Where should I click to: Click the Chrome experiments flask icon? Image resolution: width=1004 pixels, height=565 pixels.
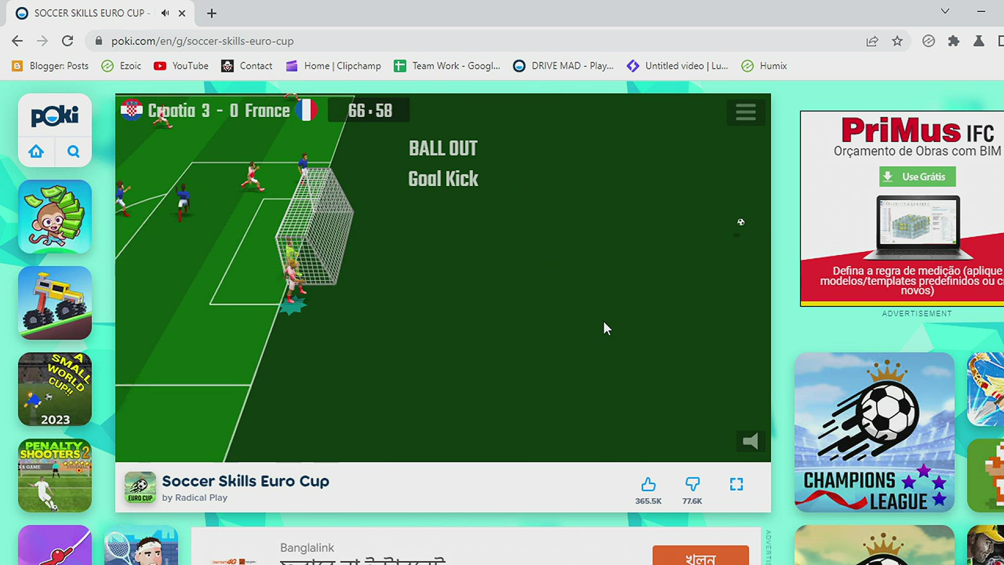click(979, 41)
